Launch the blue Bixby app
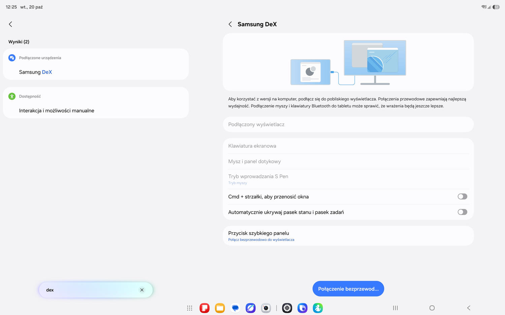The width and height of the screenshot is (505, 315). (302, 308)
